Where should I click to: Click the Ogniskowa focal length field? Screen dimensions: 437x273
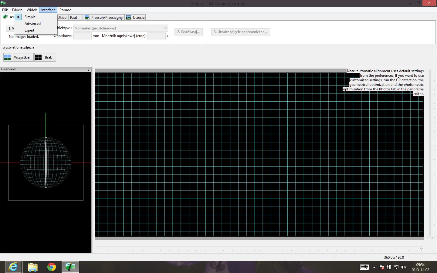pos(83,36)
